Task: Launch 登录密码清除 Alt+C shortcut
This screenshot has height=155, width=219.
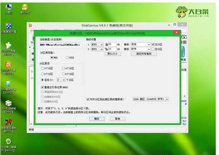Action: 9,126
